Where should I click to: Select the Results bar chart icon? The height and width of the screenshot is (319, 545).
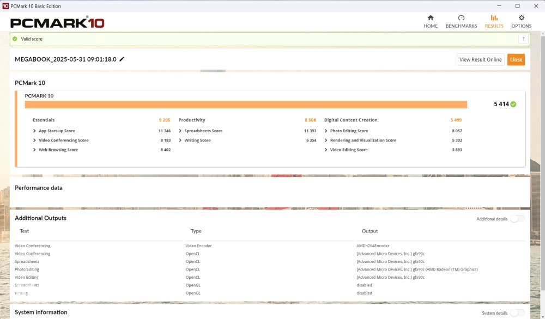pos(494,18)
